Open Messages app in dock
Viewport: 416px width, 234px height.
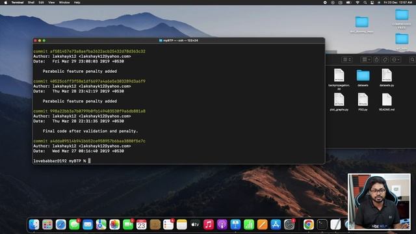[x=74, y=225]
